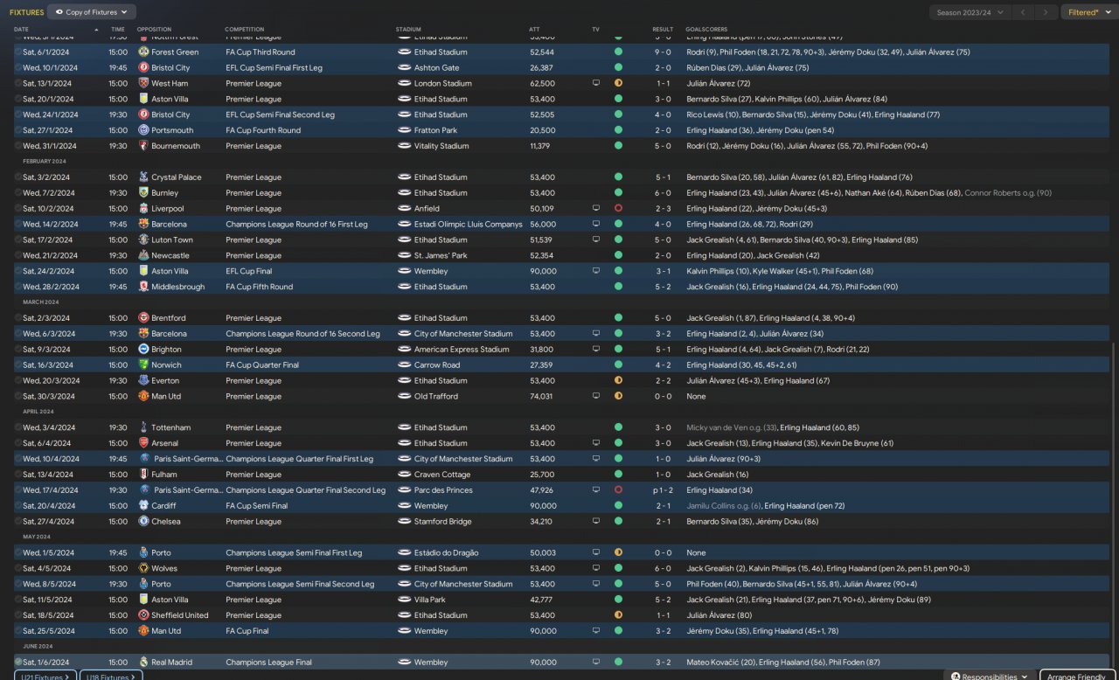Open the Champions League Final competition link

(268, 663)
